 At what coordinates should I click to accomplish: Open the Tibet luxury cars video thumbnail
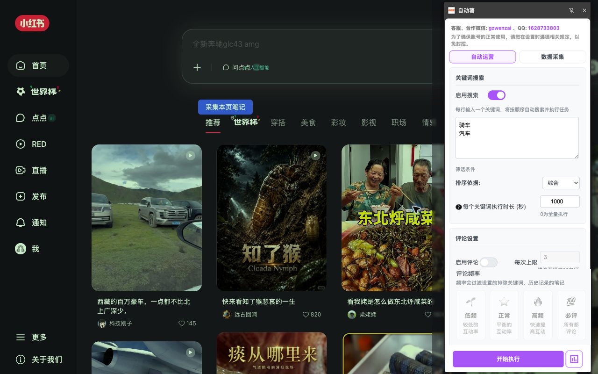147,218
